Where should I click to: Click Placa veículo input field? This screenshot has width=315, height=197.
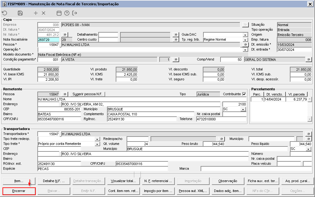point(289,164)
